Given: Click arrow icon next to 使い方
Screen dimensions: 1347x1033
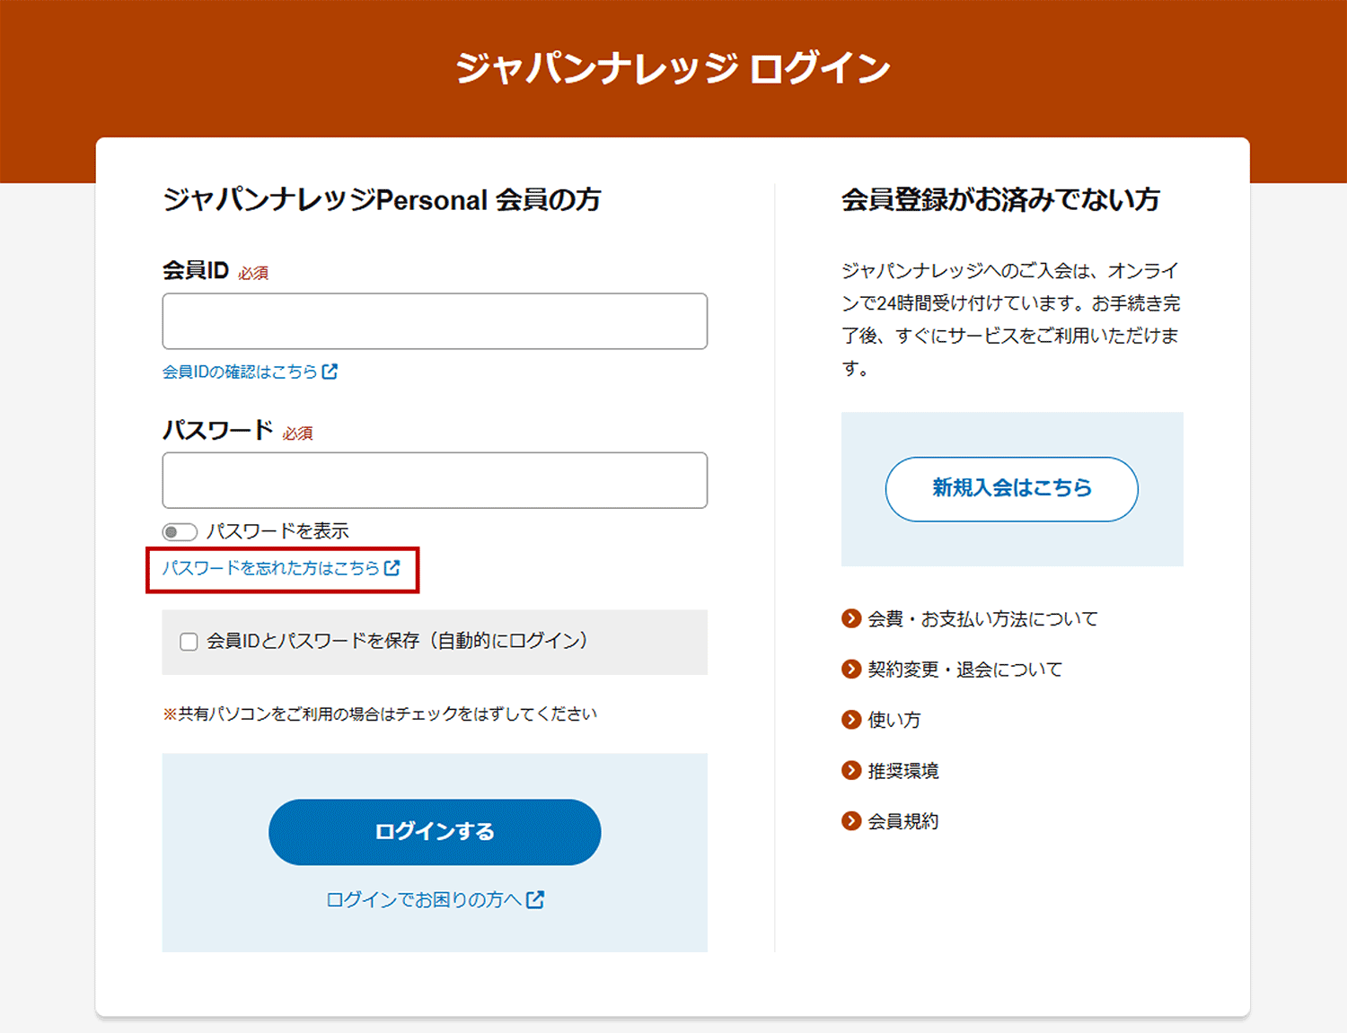Looking at the screenshot, I should [851, 720].
